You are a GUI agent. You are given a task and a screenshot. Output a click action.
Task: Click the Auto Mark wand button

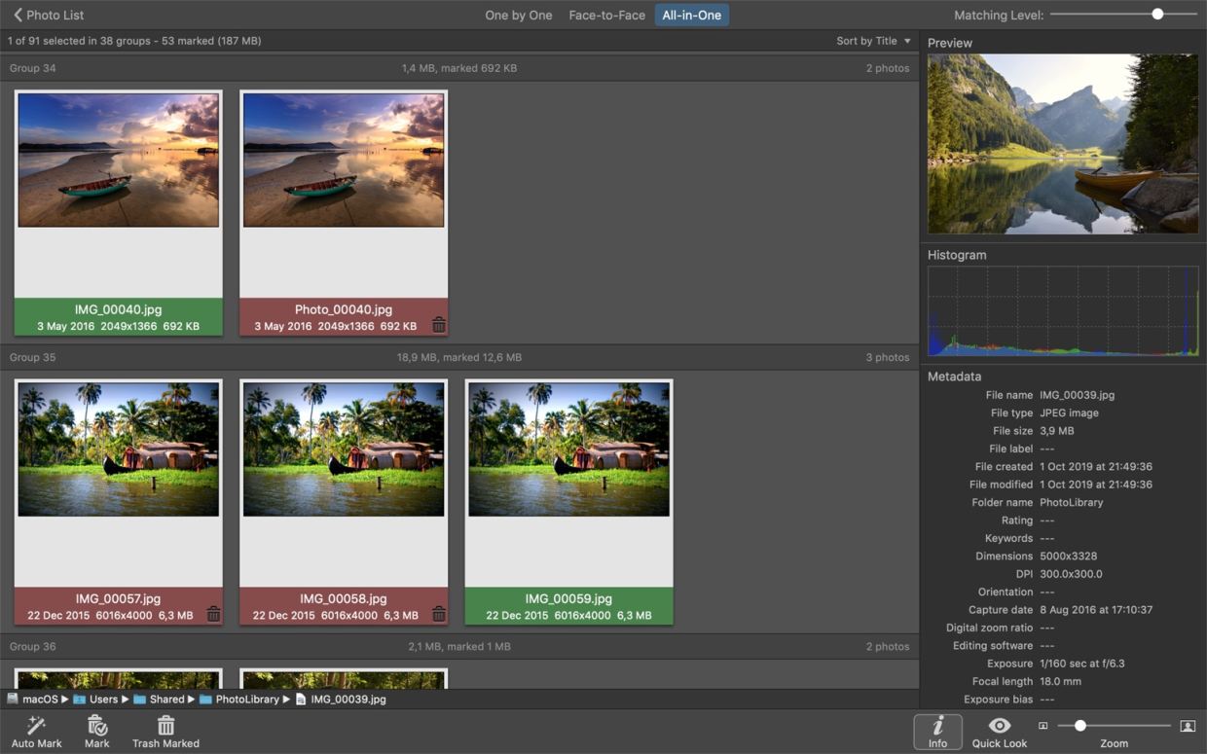click(37, 732)
